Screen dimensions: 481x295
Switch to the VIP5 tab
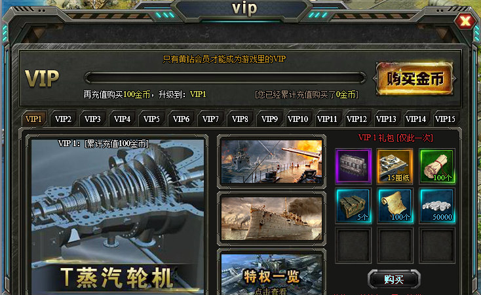(151, 119)
